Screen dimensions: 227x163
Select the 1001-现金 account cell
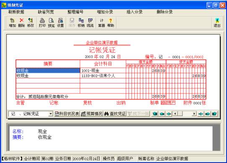(x=103, y=70)
